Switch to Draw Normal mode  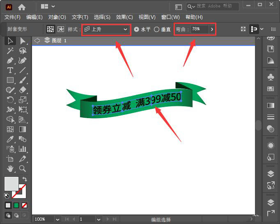tap(8, 215)
